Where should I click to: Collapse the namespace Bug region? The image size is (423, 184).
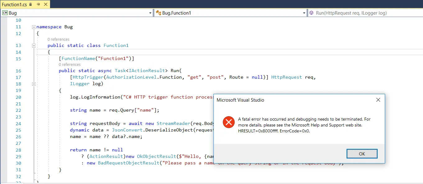[34, 27]
